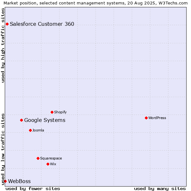
Task: Click the chart title text
Action: coord(95,3)
